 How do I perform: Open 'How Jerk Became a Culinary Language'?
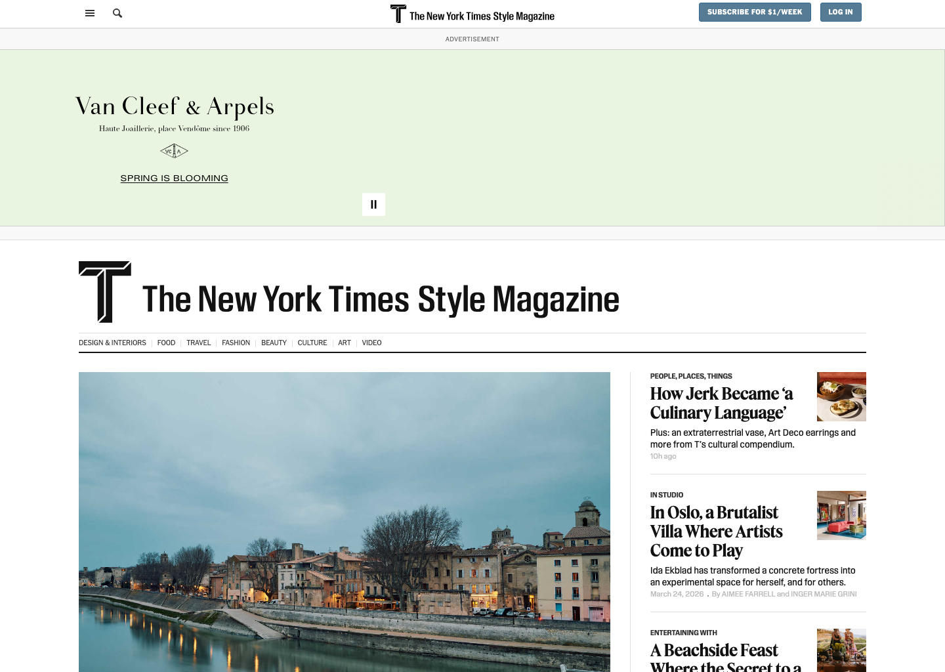[x=721, y=403]
